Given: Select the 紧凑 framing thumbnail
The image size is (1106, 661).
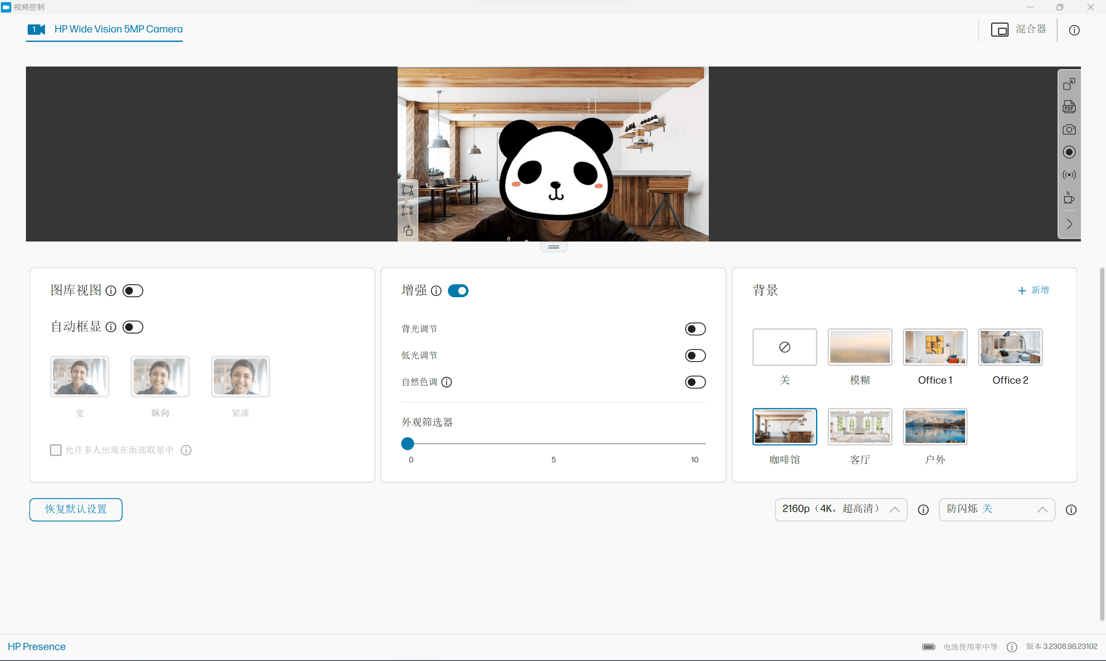Looking at the screenshot, I should point(240,376).
